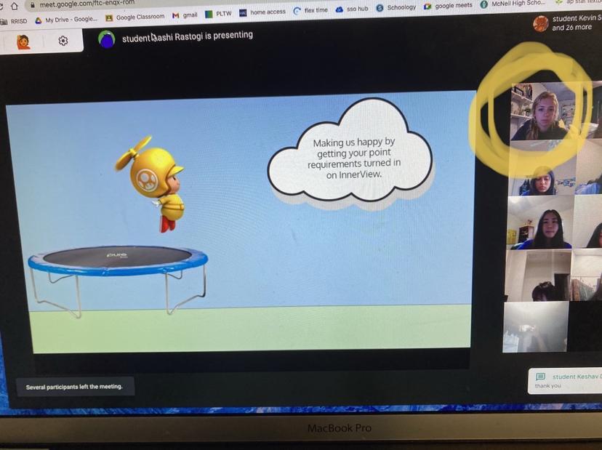Click the raise hand icon in Meet
This screenshot has height=450, width=602.
23,42
